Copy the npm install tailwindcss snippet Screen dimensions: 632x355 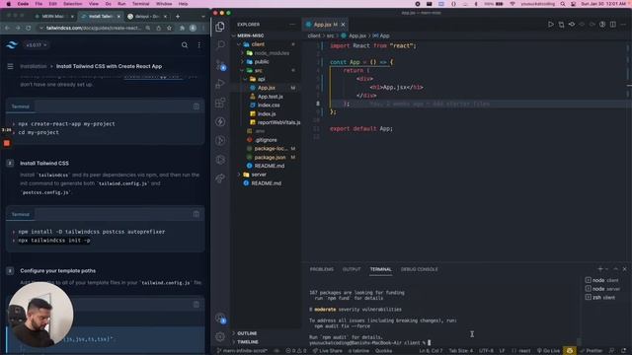pyautogui.click(x=196, y=214)
